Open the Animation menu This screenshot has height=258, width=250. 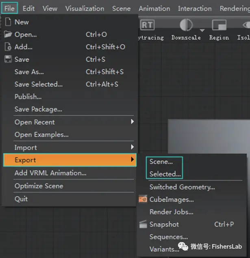tap(154, 9)
